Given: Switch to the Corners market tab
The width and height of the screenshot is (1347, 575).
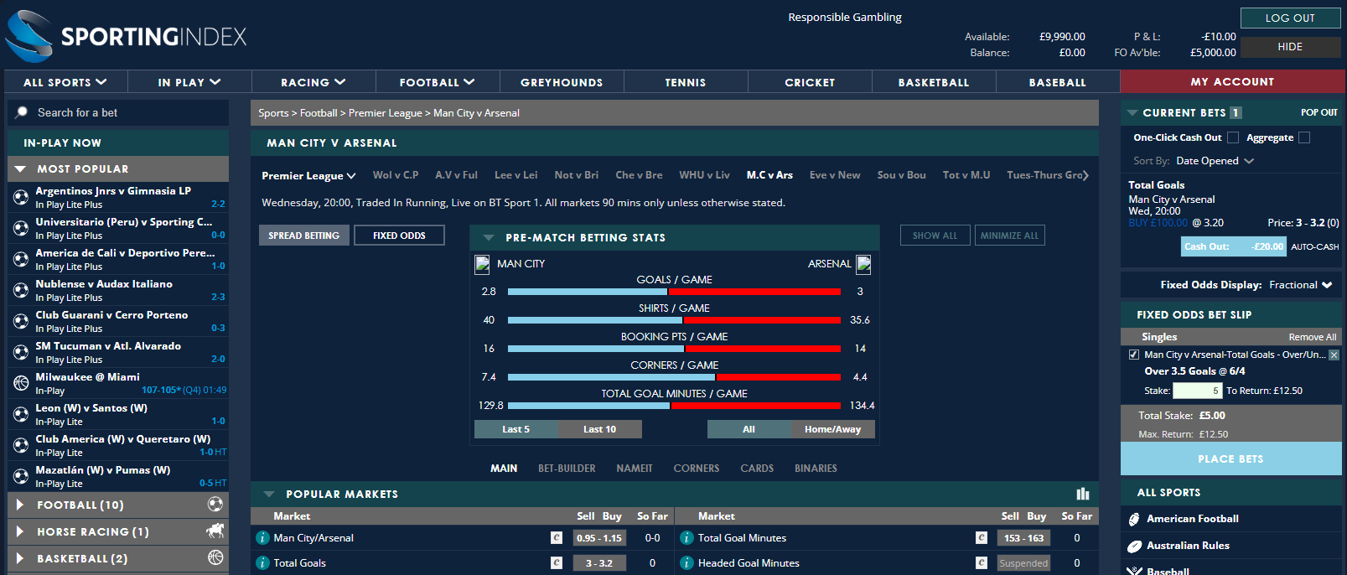Looking at the screenshot, I should [696, 469].
